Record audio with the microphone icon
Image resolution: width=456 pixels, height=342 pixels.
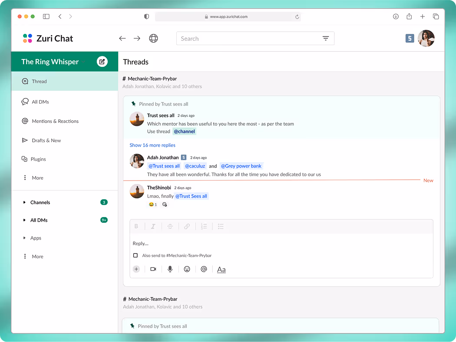click(x=170, y=269)
